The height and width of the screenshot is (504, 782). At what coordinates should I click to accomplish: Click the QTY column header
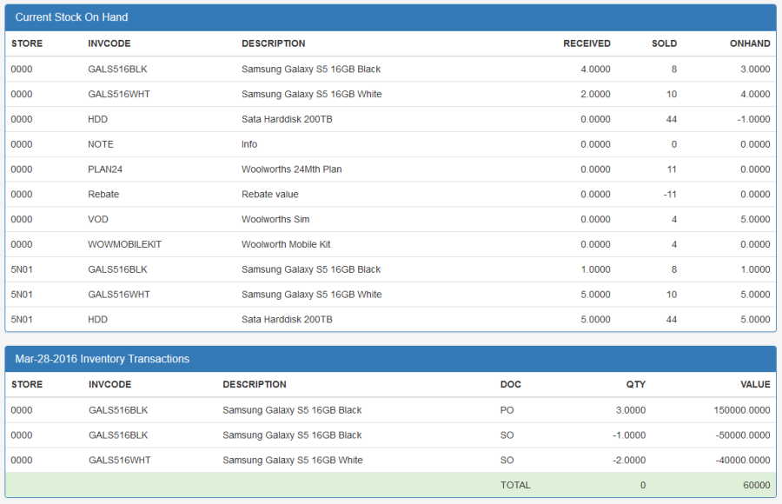[x=635, y=384]
